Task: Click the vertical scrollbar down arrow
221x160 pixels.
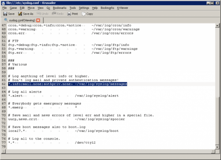Action: pos(217,147)
